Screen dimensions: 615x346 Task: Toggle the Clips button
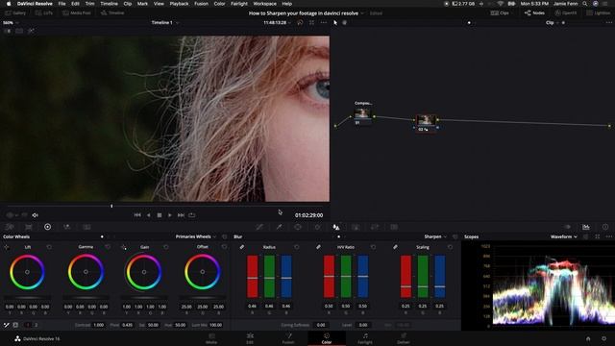500,12
